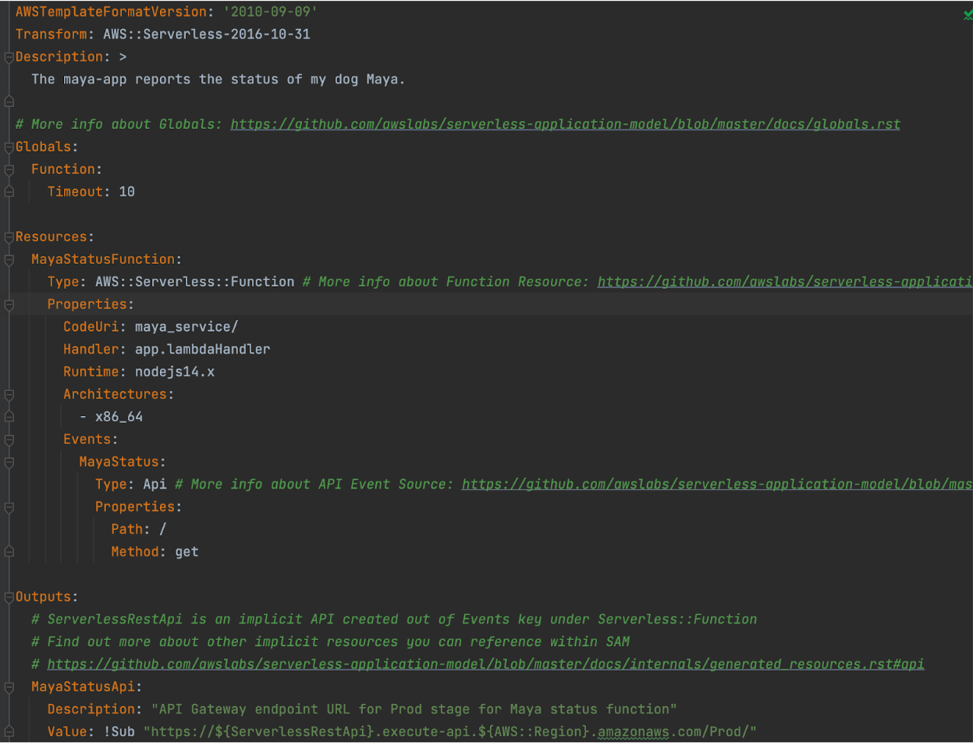
Task: Click the Api event type value
Action: (x=154, y=485)
